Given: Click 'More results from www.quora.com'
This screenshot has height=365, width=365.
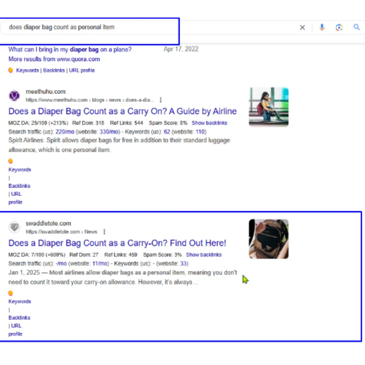Looking at the screenshot, I should [x=54, y=59].
